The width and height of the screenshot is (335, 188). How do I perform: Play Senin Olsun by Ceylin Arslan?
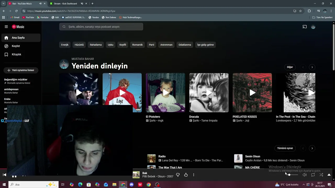coord(238,158)
